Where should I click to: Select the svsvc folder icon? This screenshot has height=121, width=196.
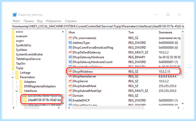[13, 32]
